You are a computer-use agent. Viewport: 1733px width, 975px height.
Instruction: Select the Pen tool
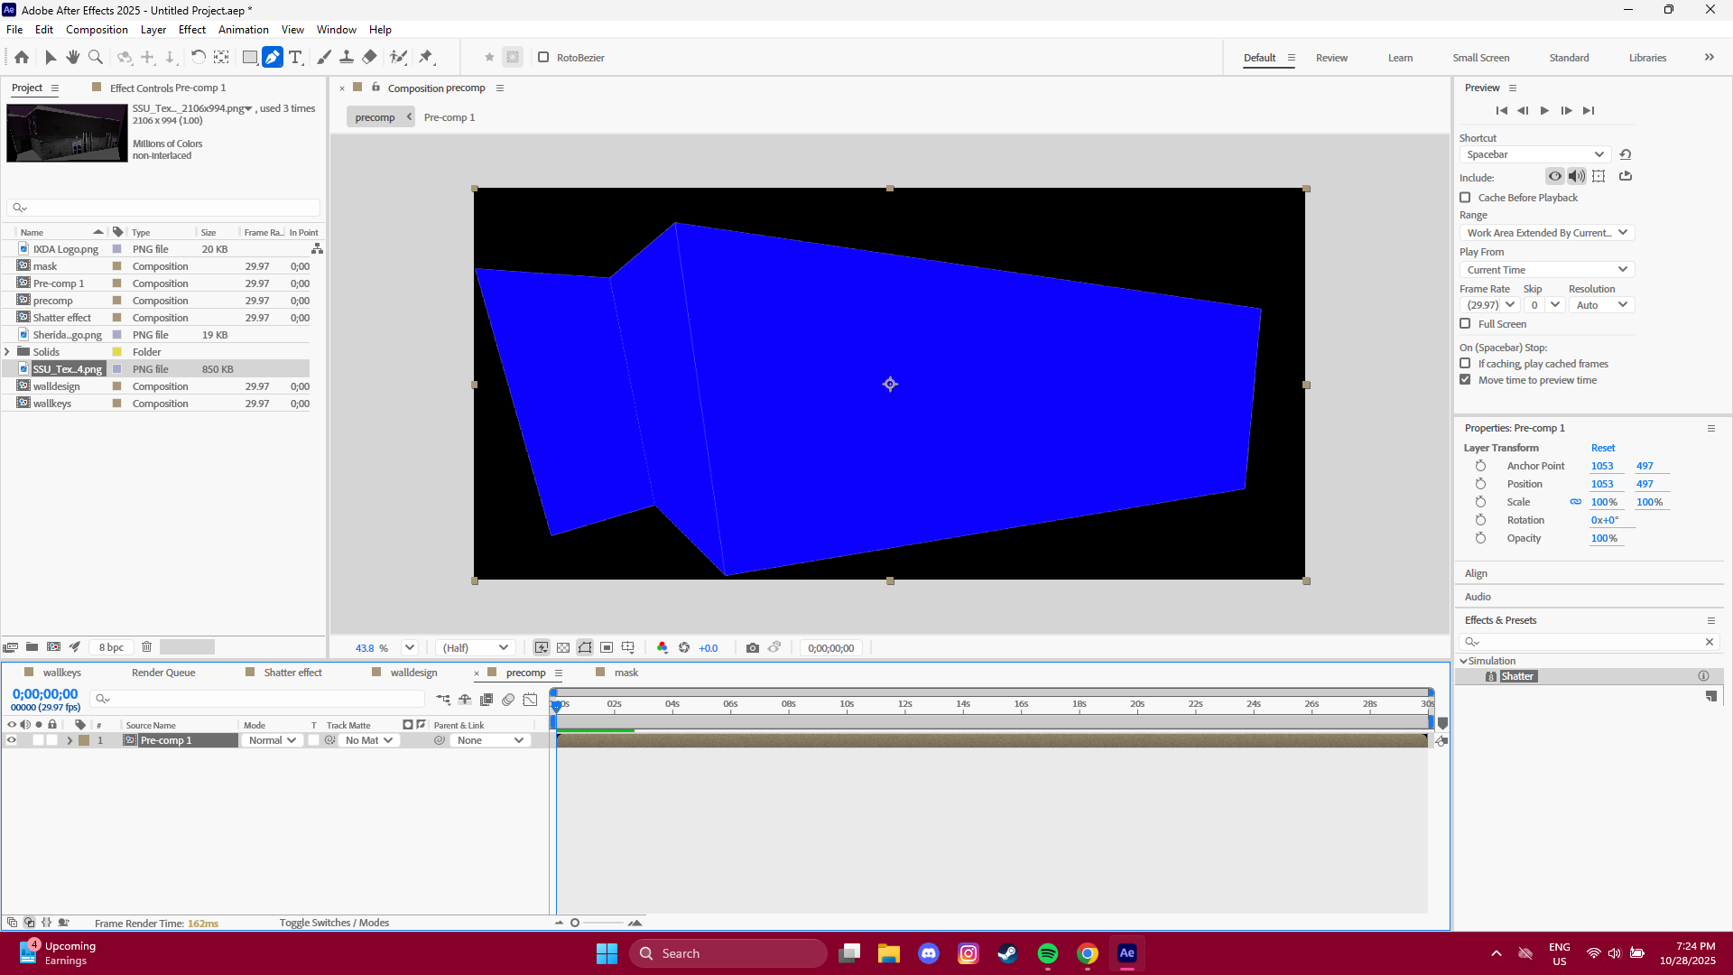tap(272, 57)
